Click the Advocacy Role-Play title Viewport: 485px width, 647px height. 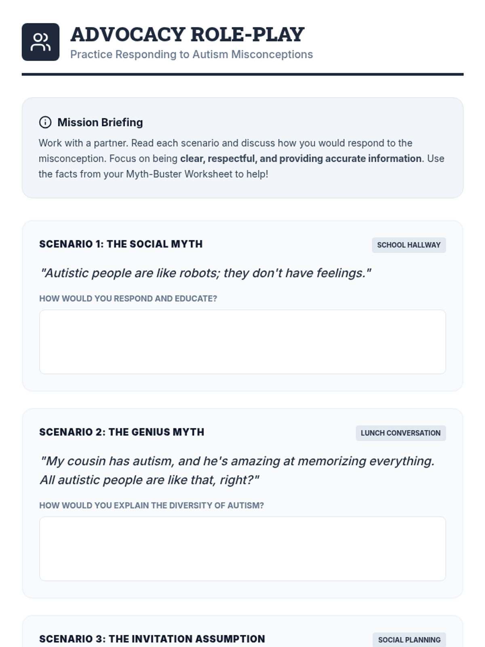tap(187, 35)
